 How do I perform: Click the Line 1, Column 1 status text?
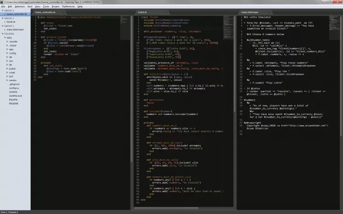10,212
